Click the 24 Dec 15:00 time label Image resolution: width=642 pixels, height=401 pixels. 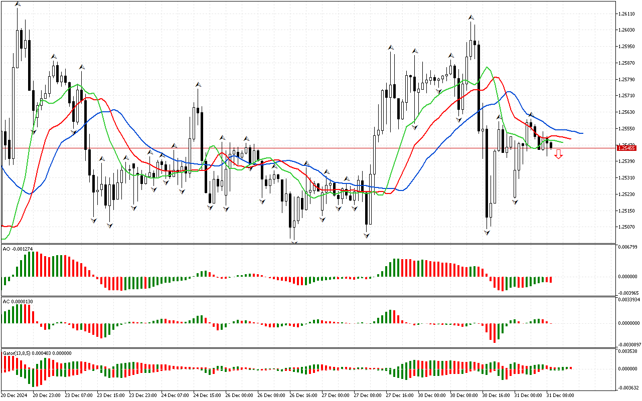pos(207,395)
